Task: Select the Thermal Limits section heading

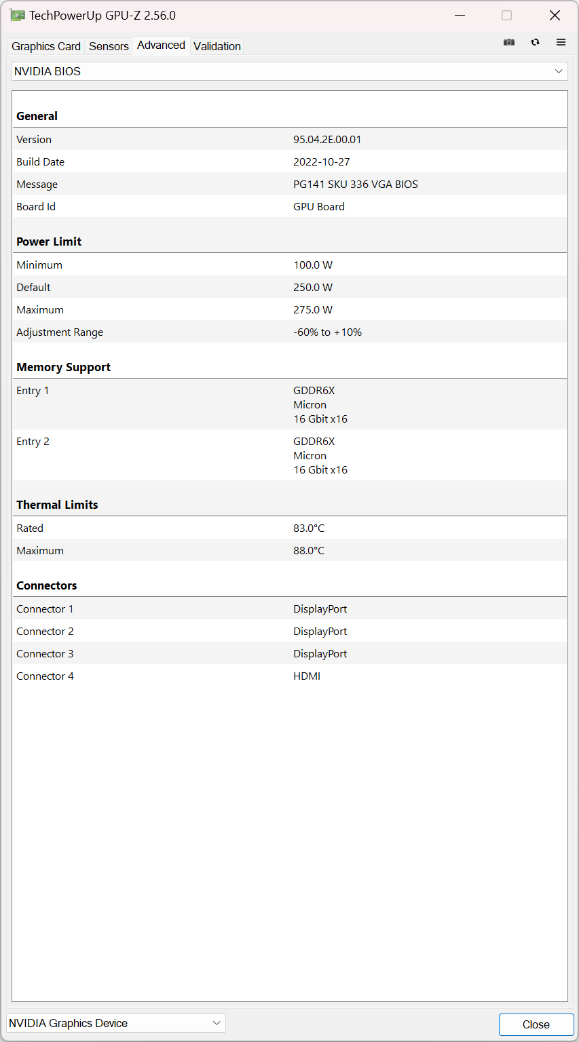Action: [x=57, y=505]
